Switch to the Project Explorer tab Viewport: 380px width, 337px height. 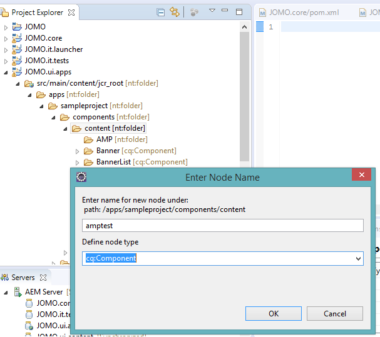[x=37, y=13]
